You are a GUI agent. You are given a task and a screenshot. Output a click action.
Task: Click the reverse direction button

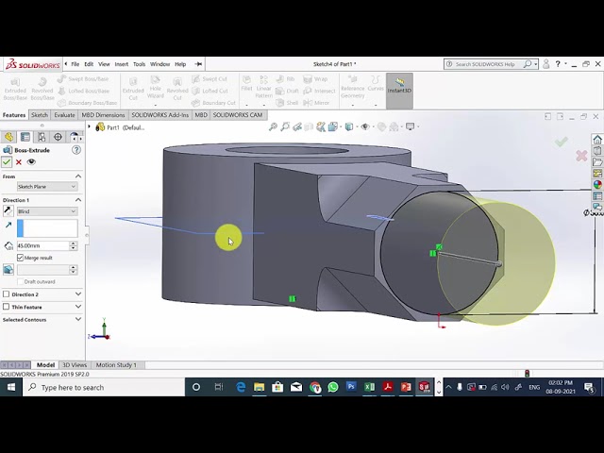8,211
